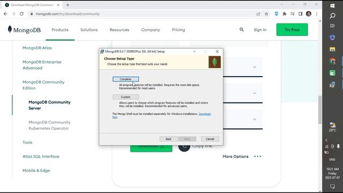Open MongoDB Enterprise Advanced sidebar link
The height and width of the screenshot is (193, 343).
coord(42,65)
